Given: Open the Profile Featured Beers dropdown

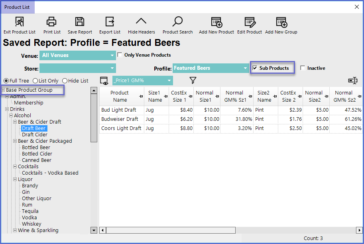Looking at the screenshot, I should [x=246, y=68].
